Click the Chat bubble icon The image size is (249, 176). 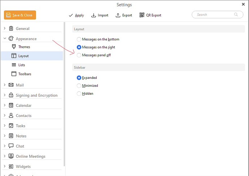point(11,146)
